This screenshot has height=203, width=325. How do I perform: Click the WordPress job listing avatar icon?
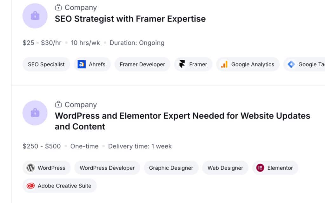click(35, 113)
